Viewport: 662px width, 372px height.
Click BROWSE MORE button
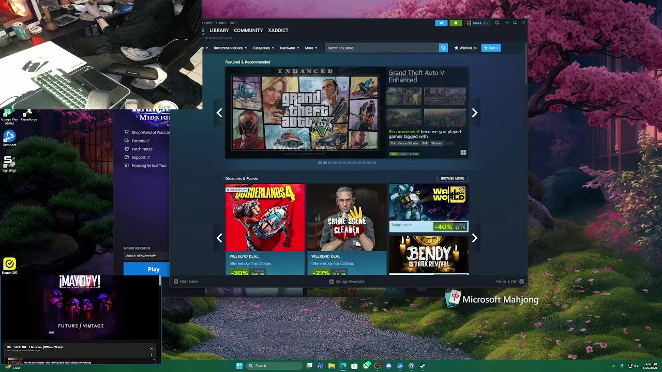pos(453,178)
